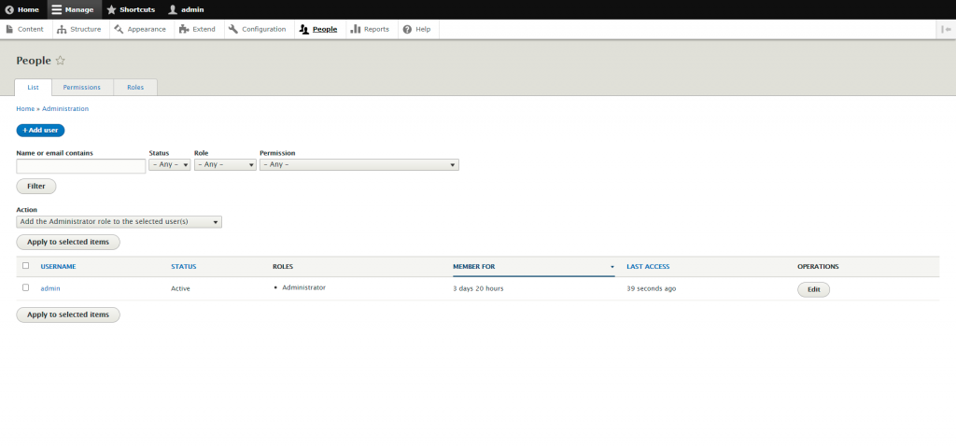
Task: Collapse toolbar with the orientation toggle icon
Action: [946, 29]
